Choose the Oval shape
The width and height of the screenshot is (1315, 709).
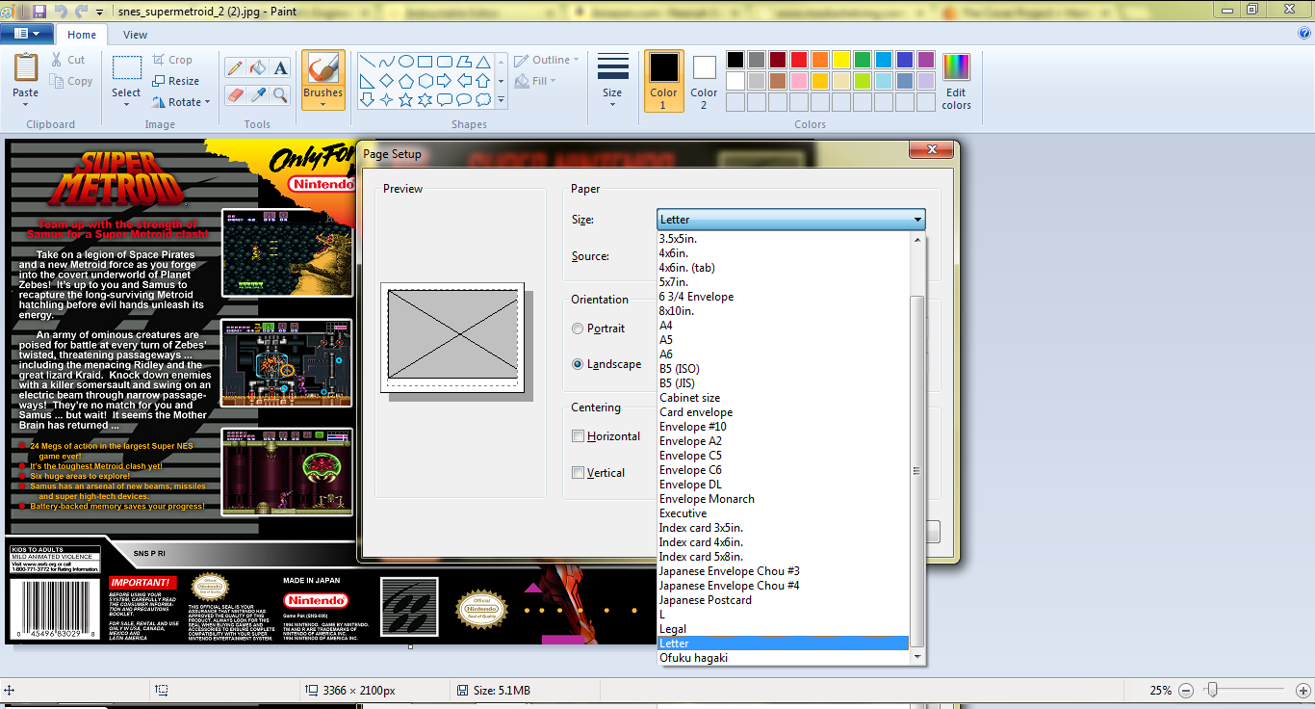(x=405, y=61)
